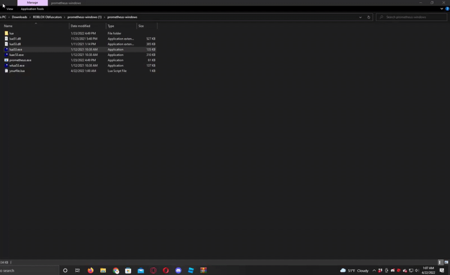Click the Search prometheus-windows field
Viewport: 450px width, 275px height.
tap(412, 17)
